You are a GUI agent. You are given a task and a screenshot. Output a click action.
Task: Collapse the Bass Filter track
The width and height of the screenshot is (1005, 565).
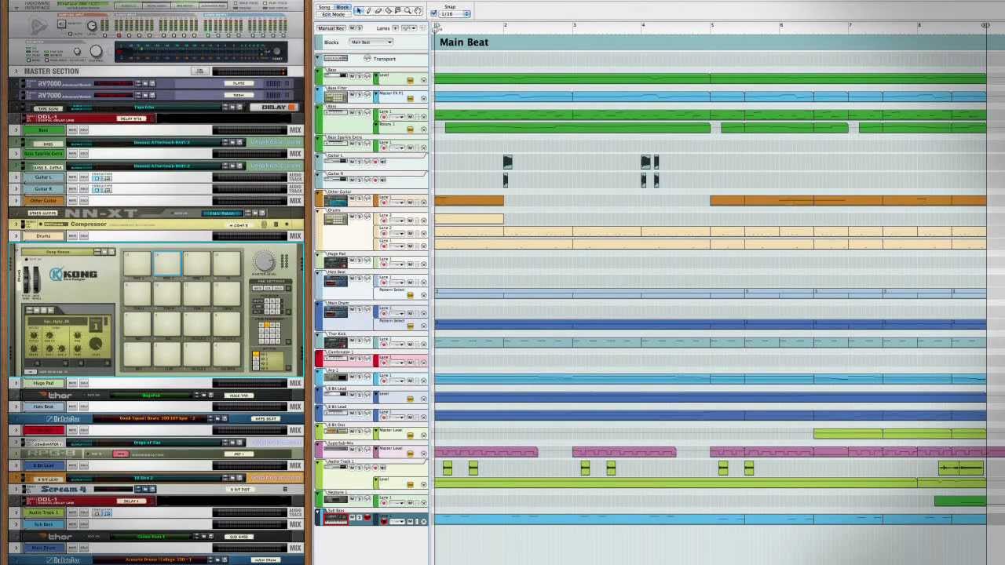click(317, 89)
